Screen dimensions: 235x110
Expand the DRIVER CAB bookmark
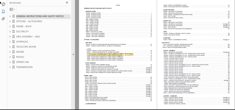click(10, 62)
